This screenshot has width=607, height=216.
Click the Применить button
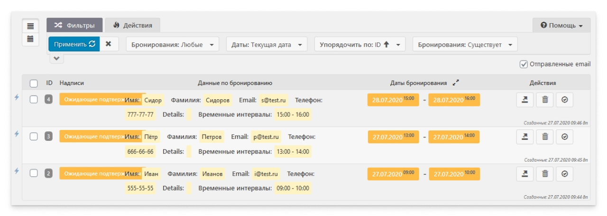pos(74,44)
